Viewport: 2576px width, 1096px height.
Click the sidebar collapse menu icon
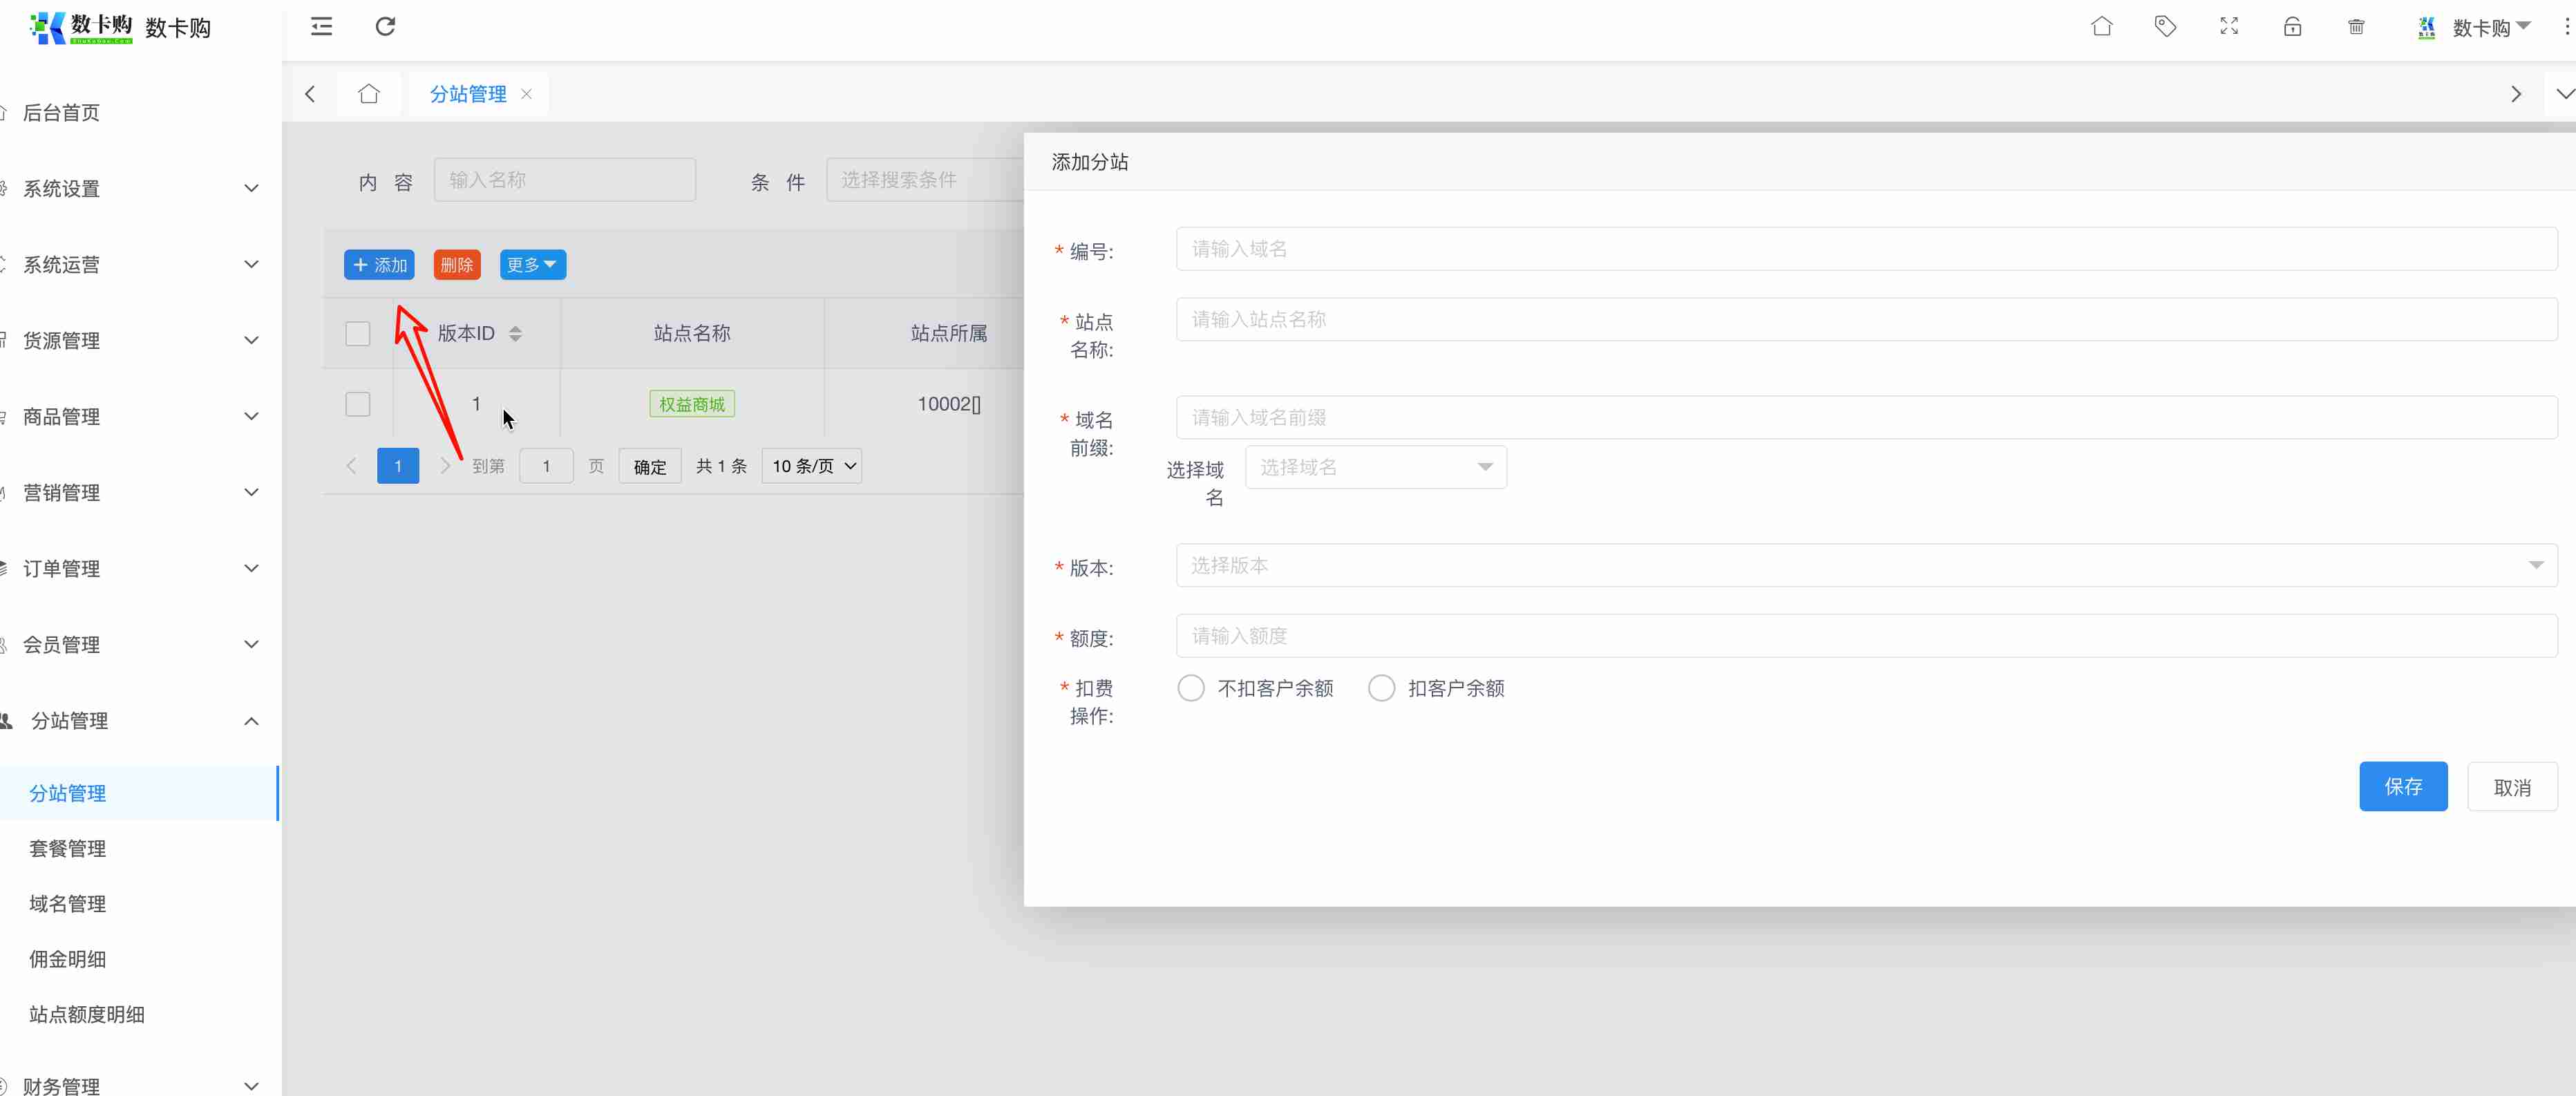321,27
